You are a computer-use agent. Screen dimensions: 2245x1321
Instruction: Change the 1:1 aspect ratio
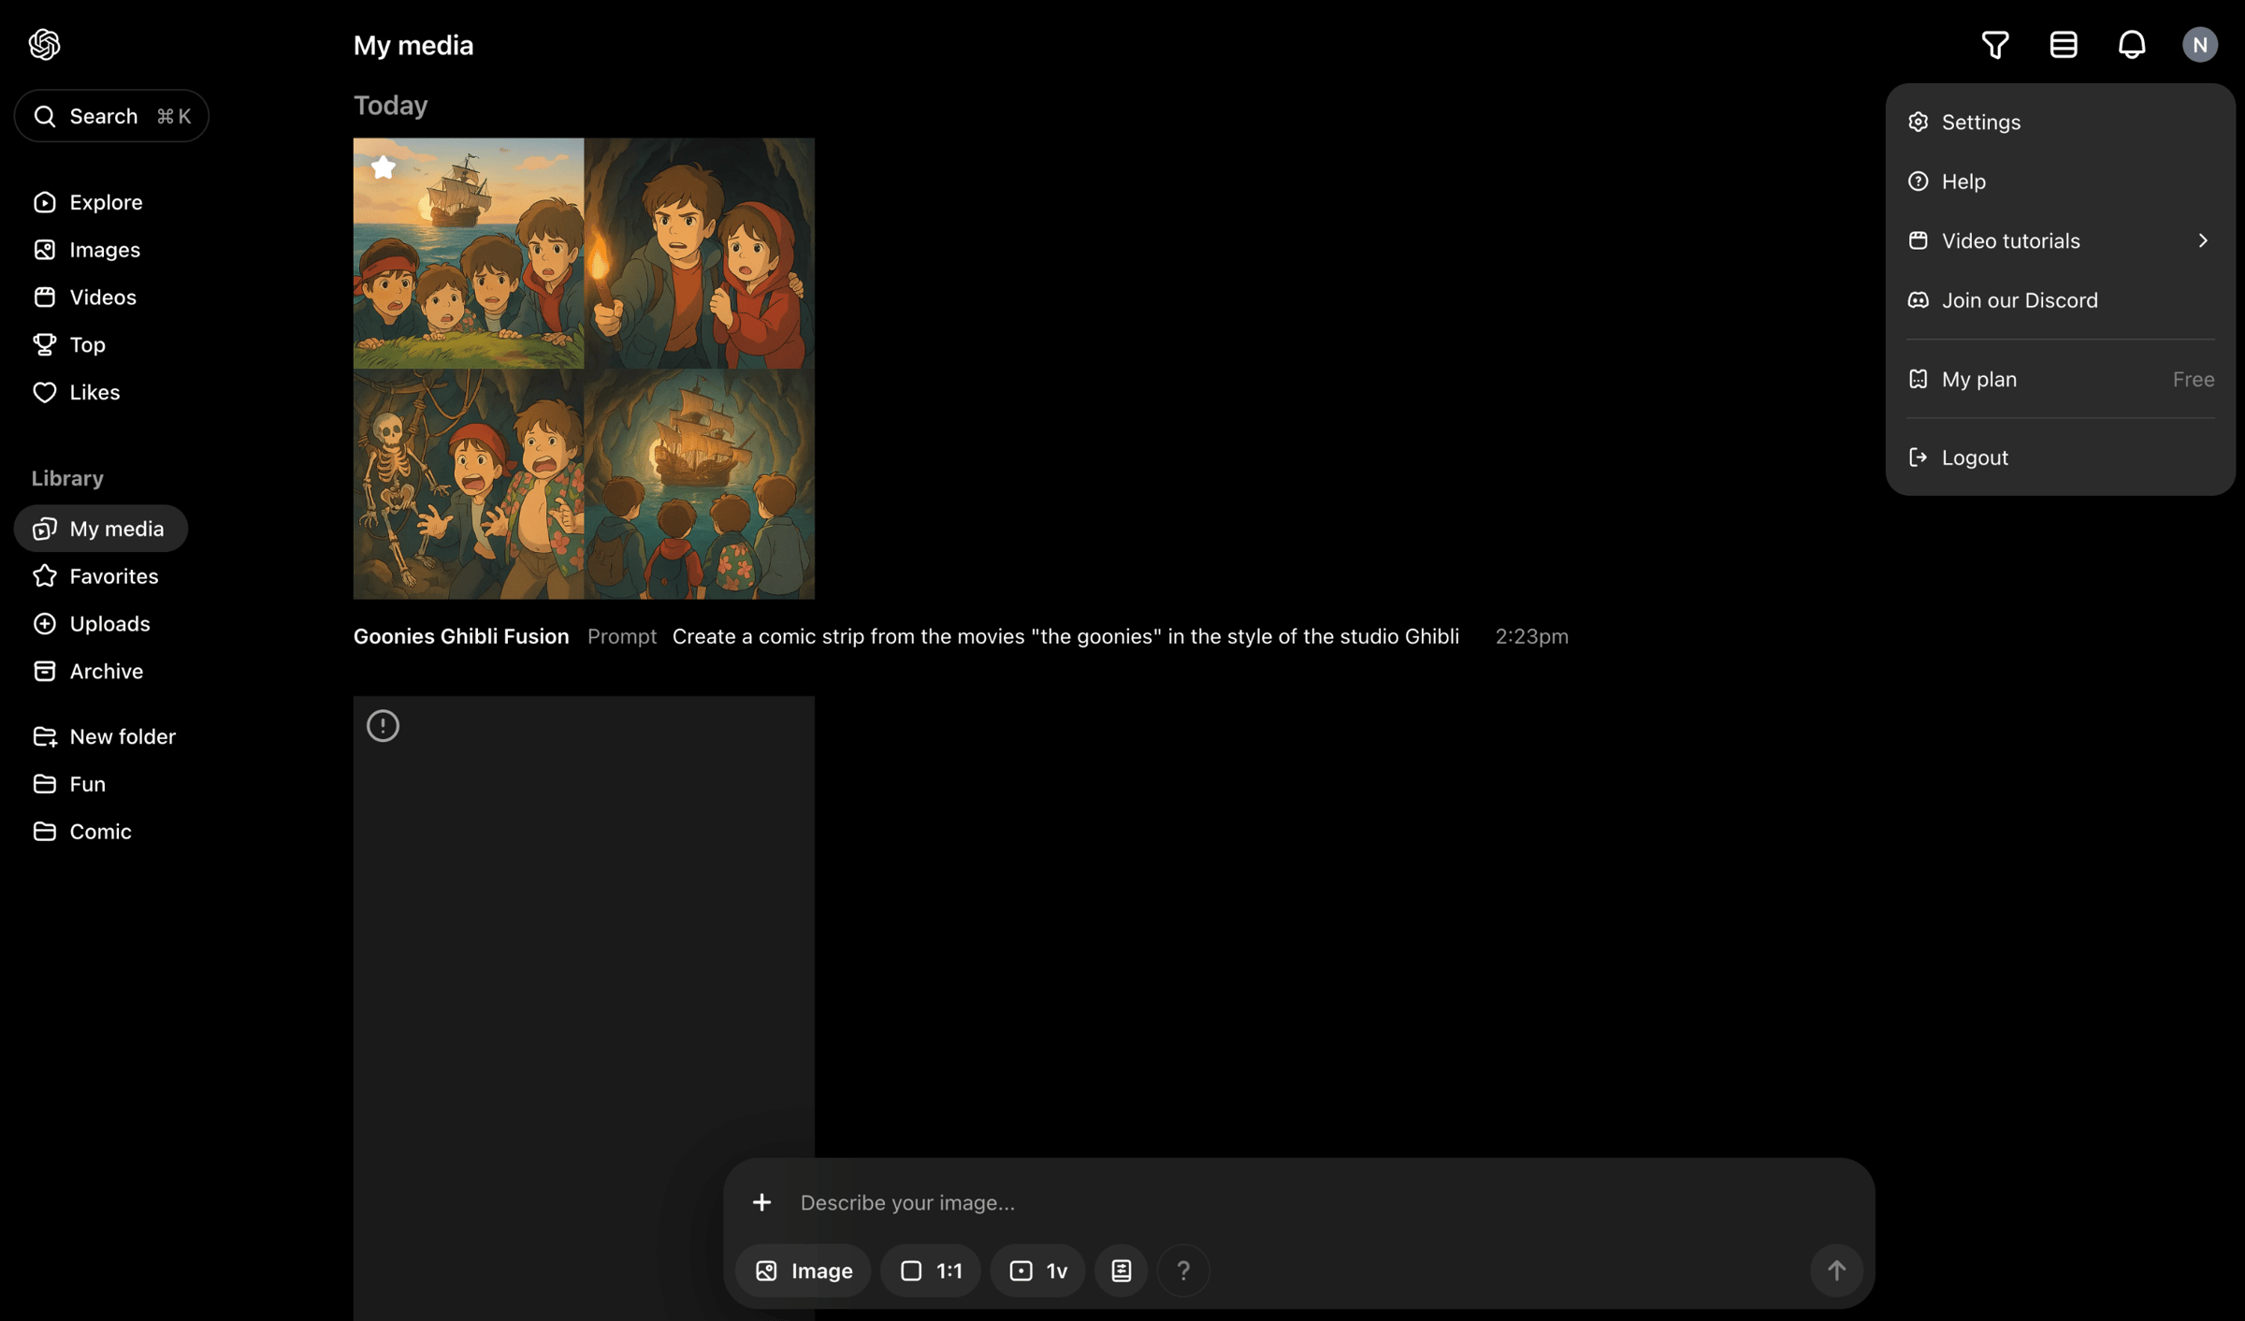pos(931,1270)
